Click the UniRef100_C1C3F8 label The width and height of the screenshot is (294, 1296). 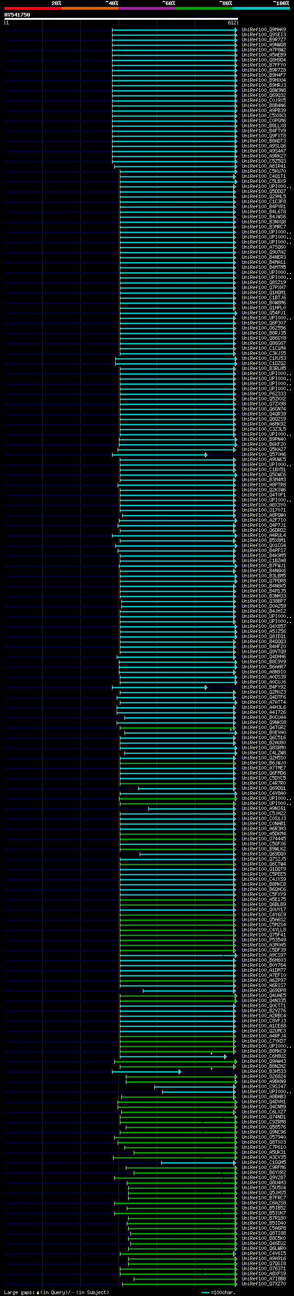tap(264, 201)
